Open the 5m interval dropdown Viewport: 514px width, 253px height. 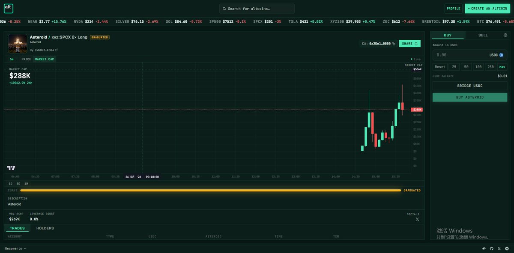pyautogui.click(x=13, y=59)
